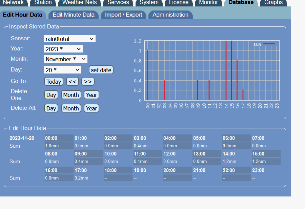Edit the 00:00 sum value 1.0mm

click(59, 146)
